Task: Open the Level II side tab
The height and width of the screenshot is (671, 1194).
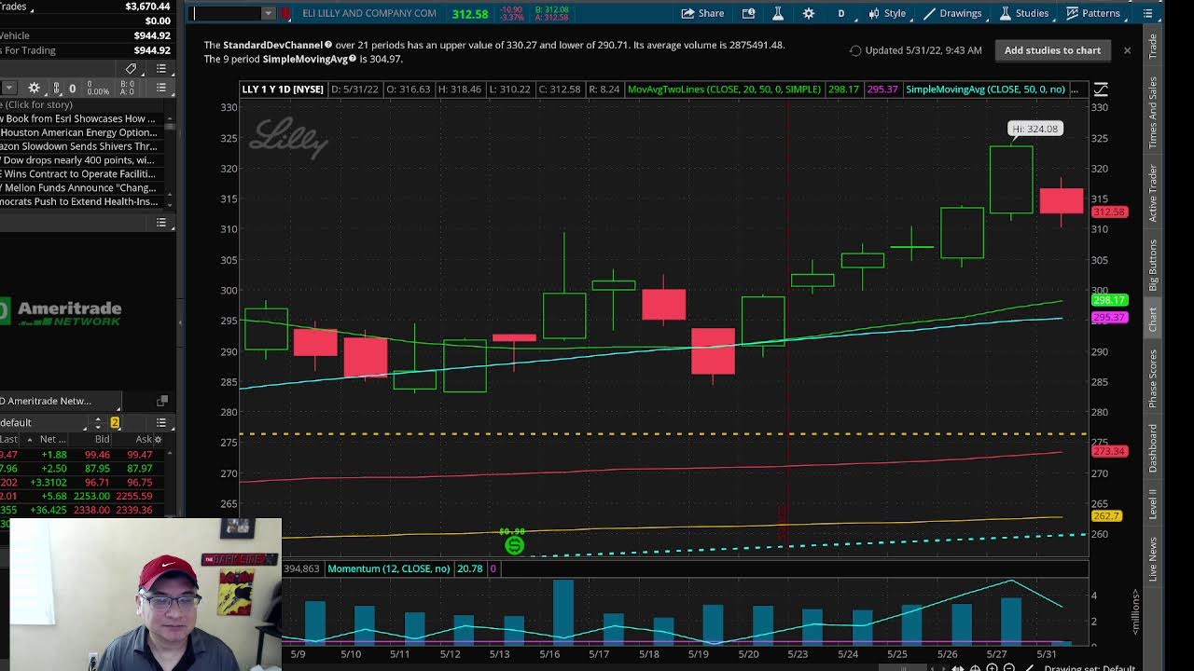Action: 1153,504
